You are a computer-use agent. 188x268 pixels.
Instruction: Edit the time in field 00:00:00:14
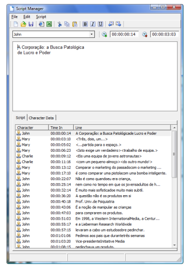pos(124,34)
